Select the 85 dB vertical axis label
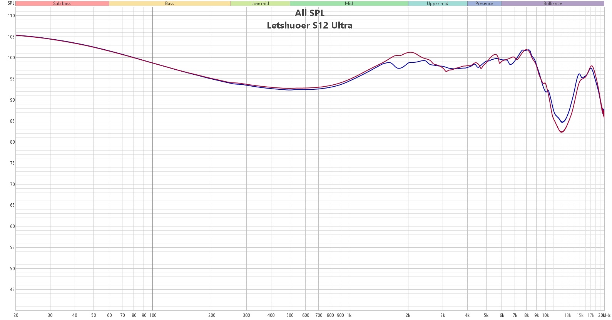Image resolution: width=612 pixels, height=320 pixels. point(12,121)
